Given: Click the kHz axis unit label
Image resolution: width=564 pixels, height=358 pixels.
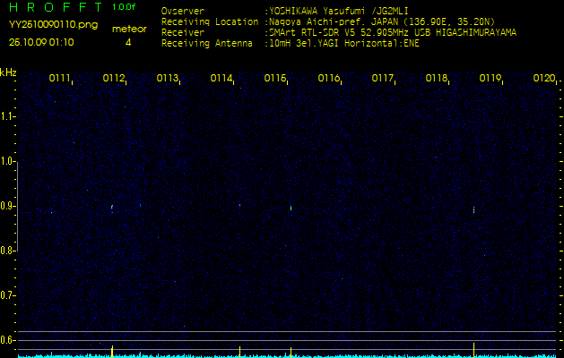Looking at the screenshot, I should [x=8, y=72].
